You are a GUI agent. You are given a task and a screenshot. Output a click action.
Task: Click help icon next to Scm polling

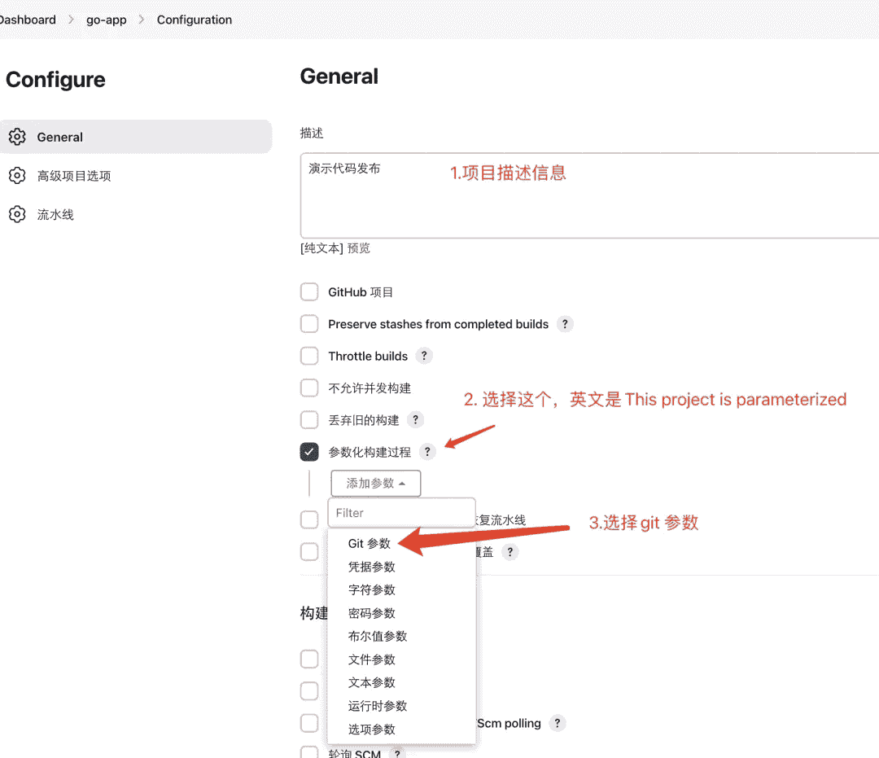click(x=557, y=723)
